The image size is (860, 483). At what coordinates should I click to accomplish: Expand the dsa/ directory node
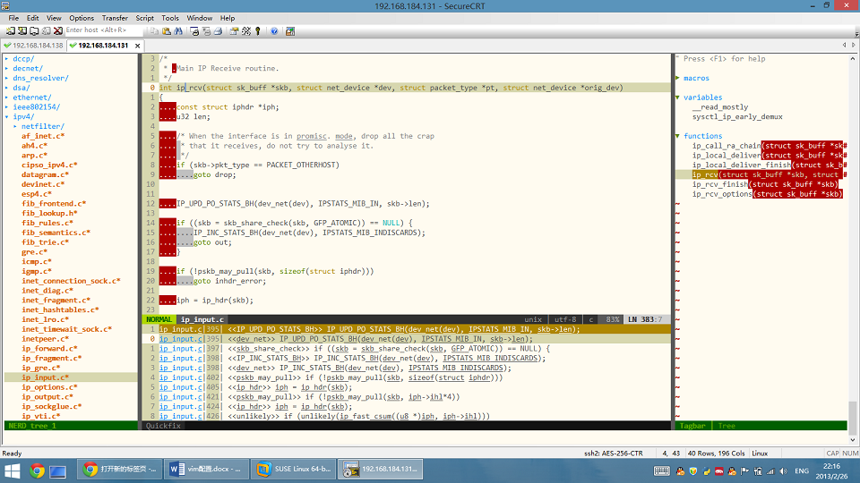(7, 88)
